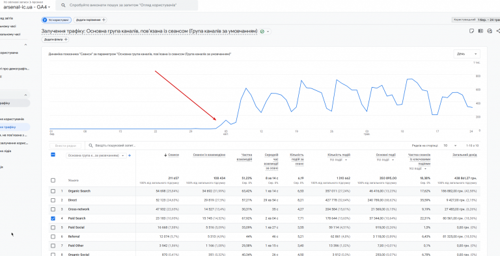
Task: Open the date range picker at top right
Action: pos(476,19)
